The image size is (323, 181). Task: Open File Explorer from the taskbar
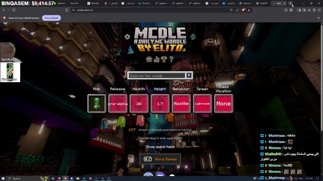(x=78, y=178)
